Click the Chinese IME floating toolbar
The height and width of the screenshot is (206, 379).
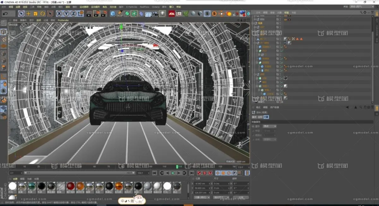click(132, 200)
